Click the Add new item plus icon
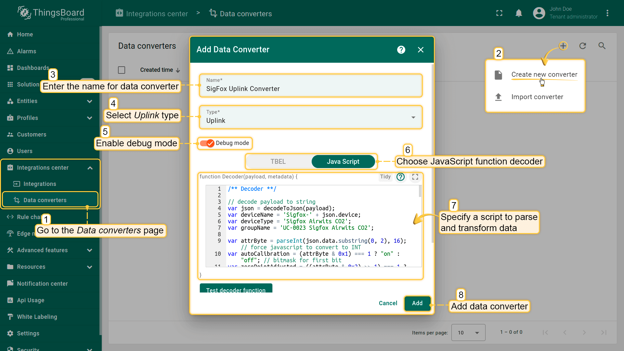The width and height of the screenshot is (624, 351). (x=564, y=46)
